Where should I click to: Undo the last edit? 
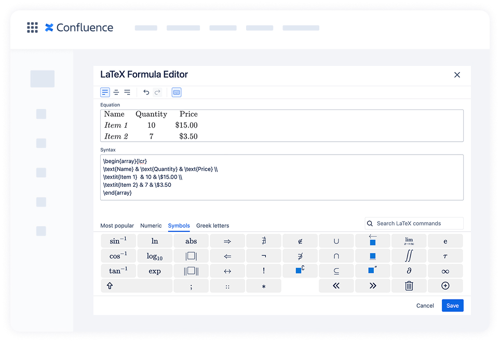click(x=146, y=92)
